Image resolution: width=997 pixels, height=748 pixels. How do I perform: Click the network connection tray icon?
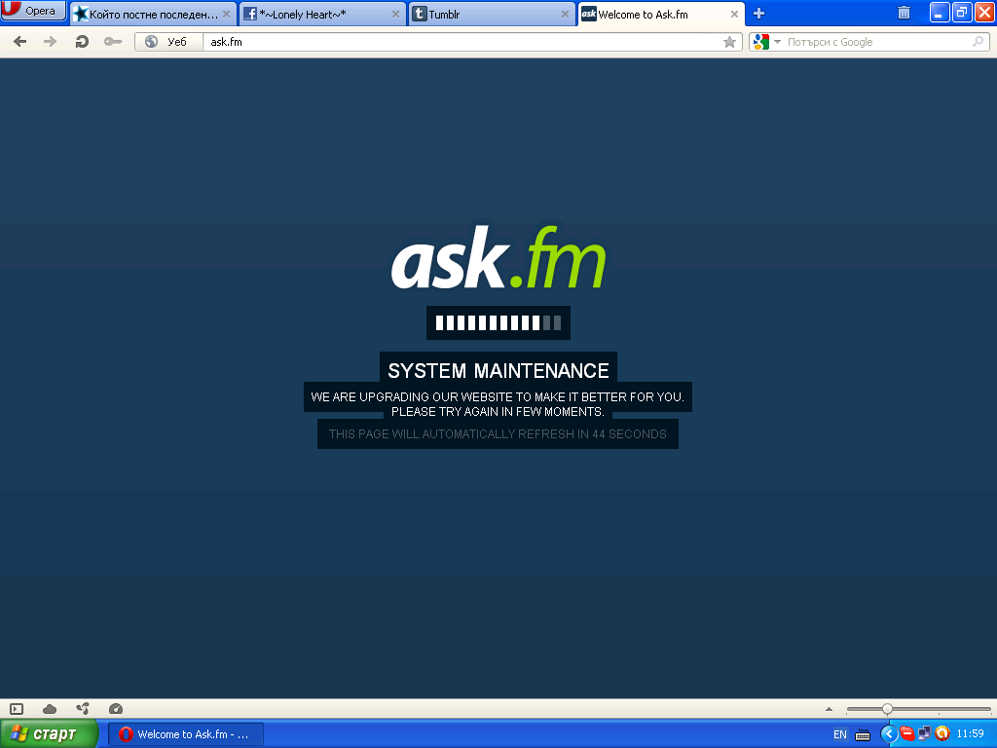[x=925, y=734]
